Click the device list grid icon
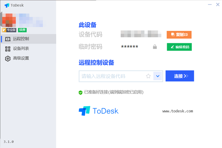Viewport: 222px width, 148px height. point(8,49)
